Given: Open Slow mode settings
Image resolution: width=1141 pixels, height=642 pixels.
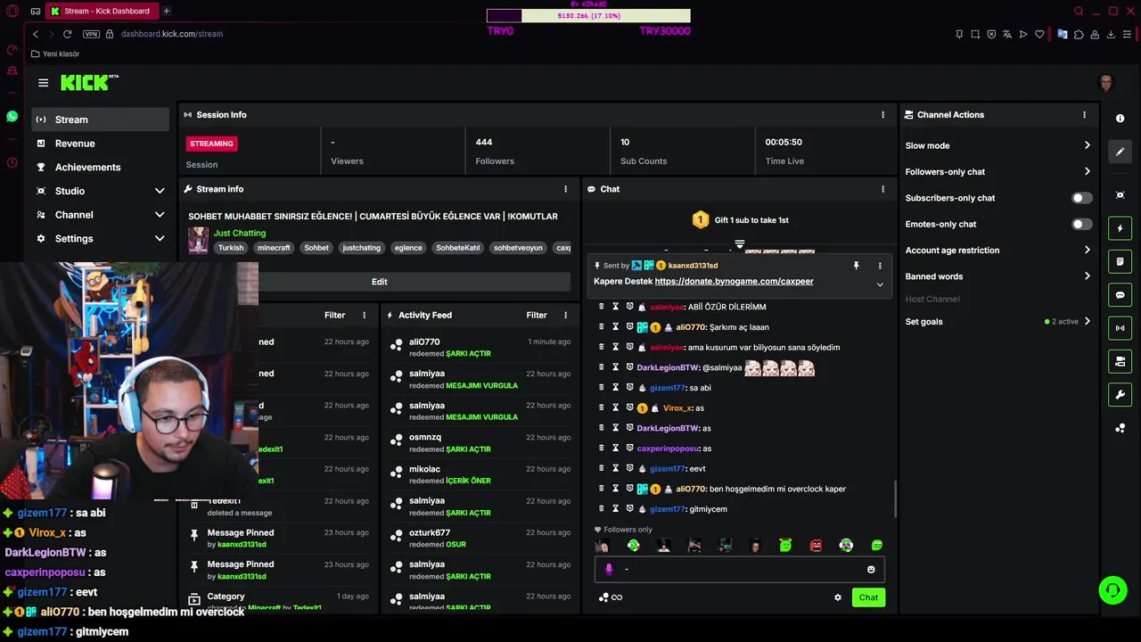Looking at the screenshot, I should [997, 145].
